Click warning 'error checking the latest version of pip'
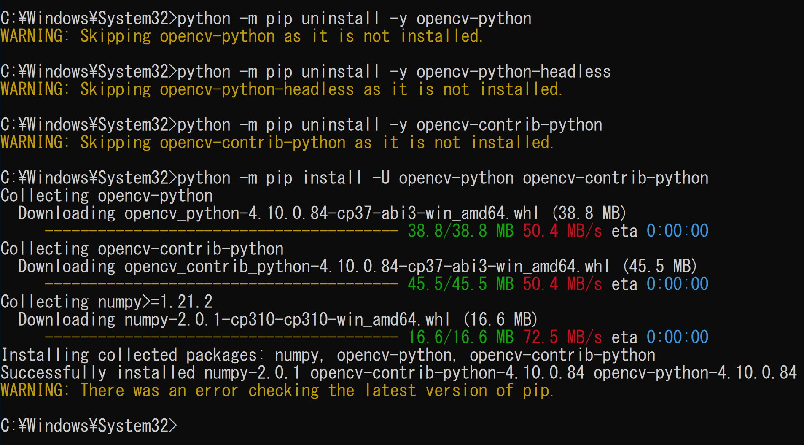The width and height of the screenshot is (804, 445). 277,391
